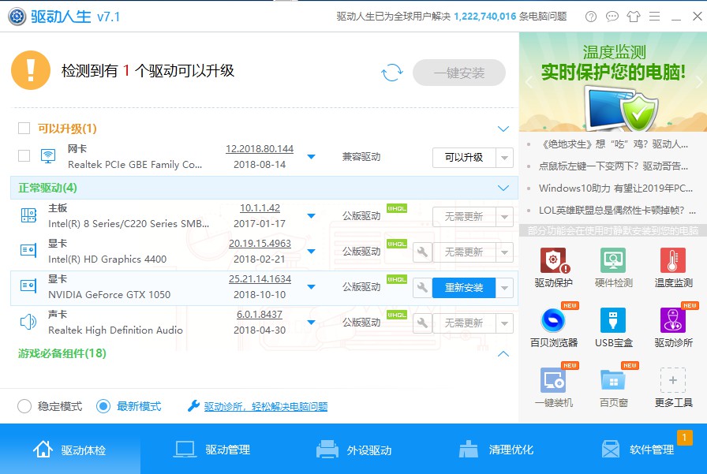The image size is (707, 474).
Task: Click wrench icon for Realtek High Definition Audio
Action: point(422,323)
